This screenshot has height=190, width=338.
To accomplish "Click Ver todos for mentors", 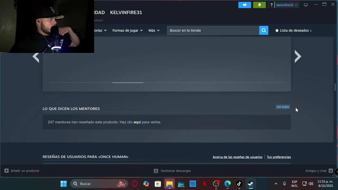I will coord(283,107).
